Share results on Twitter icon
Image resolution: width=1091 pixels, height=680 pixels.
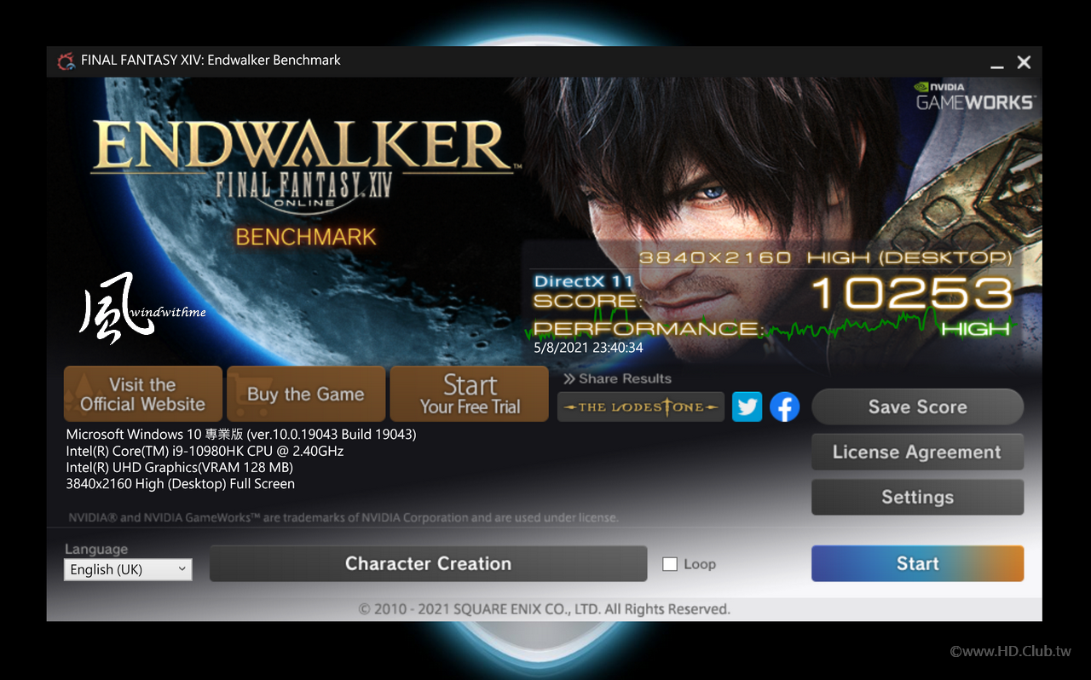tap(748, 406)
